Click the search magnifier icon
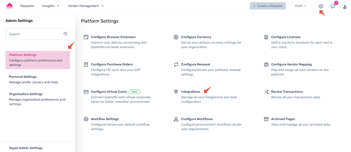 point(65,34)
